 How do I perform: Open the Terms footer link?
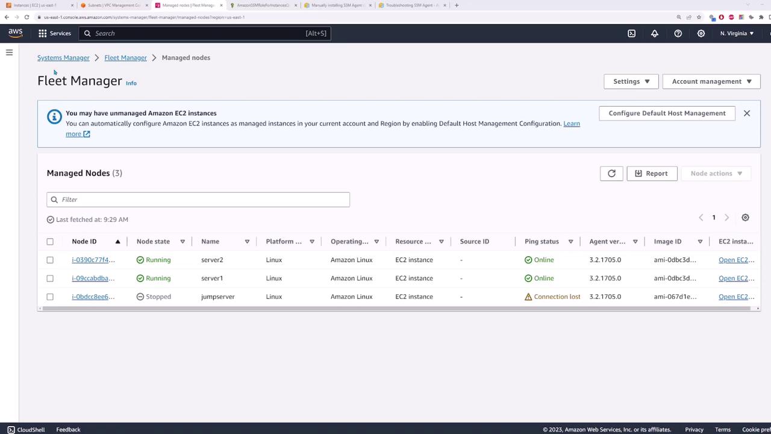[723, 430]
